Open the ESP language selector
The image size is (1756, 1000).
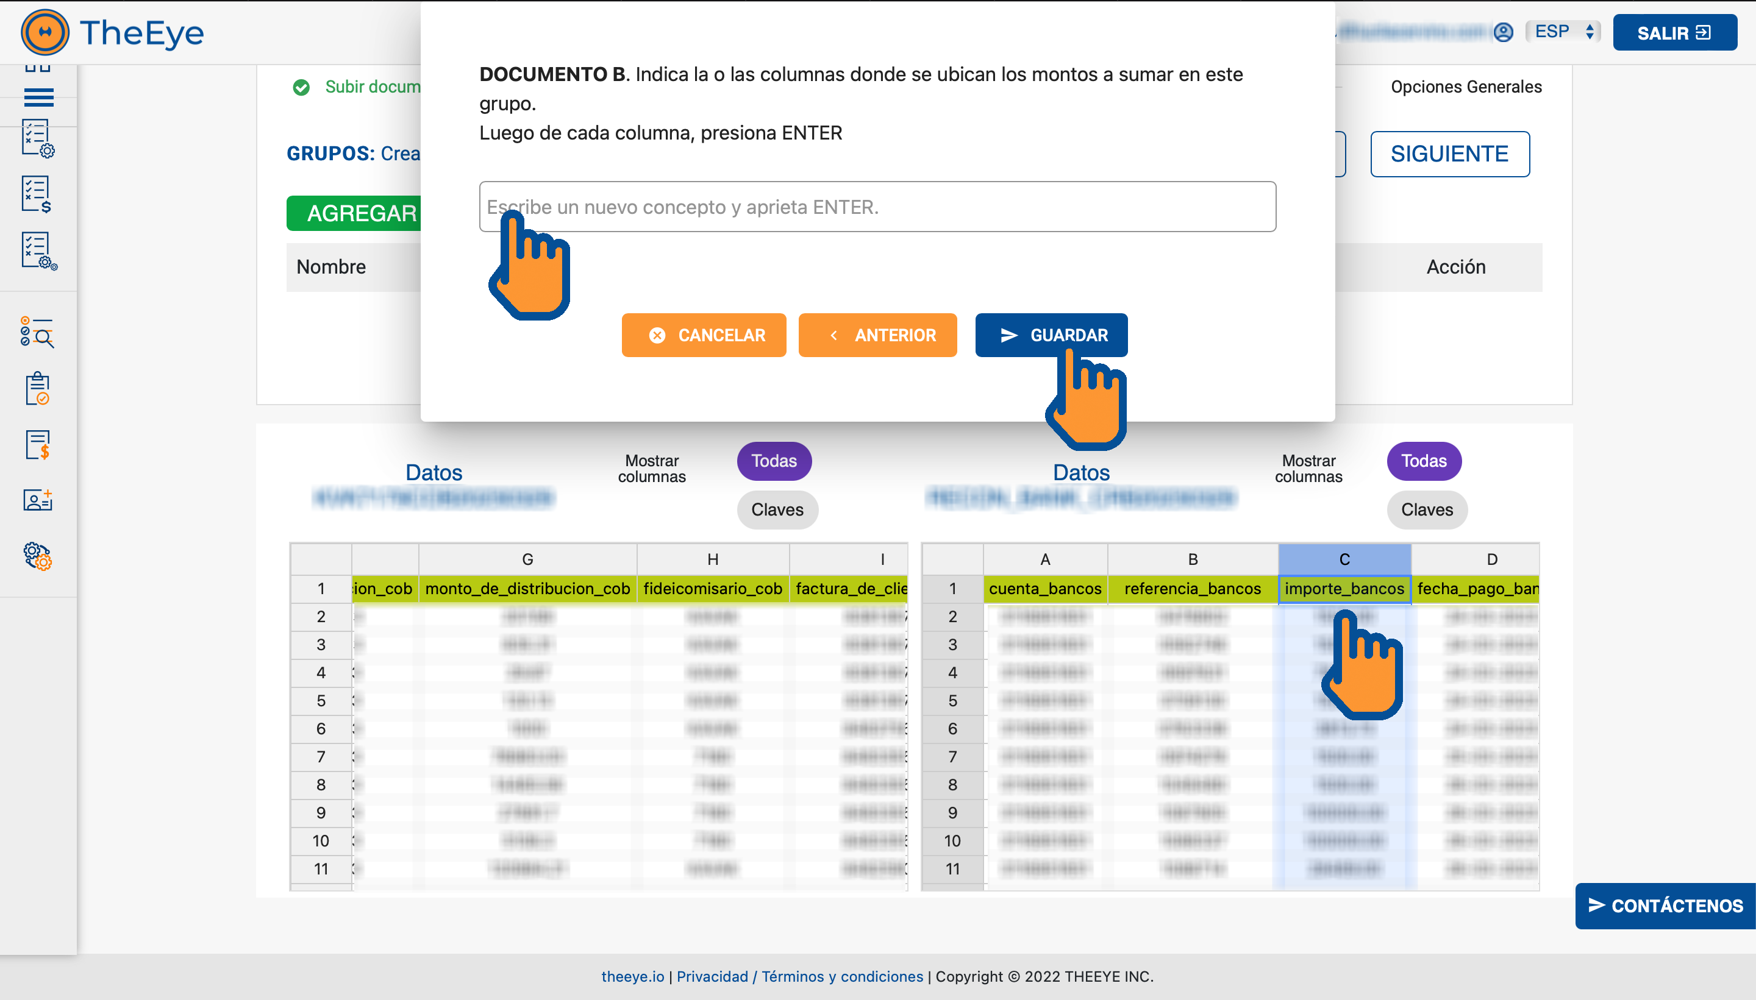pyautogui.click(x=1563, y=32)
